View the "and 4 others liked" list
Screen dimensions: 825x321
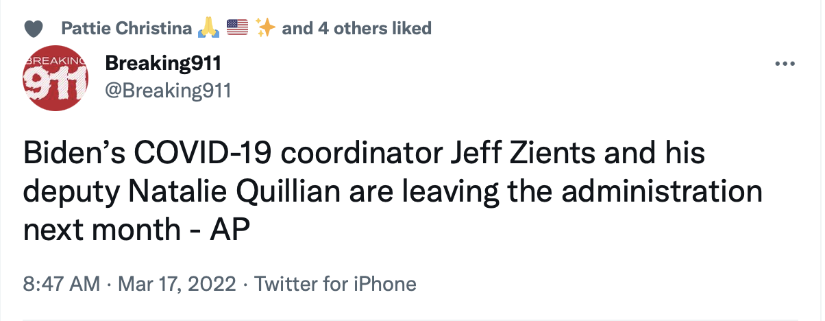(x=357, y=28)
